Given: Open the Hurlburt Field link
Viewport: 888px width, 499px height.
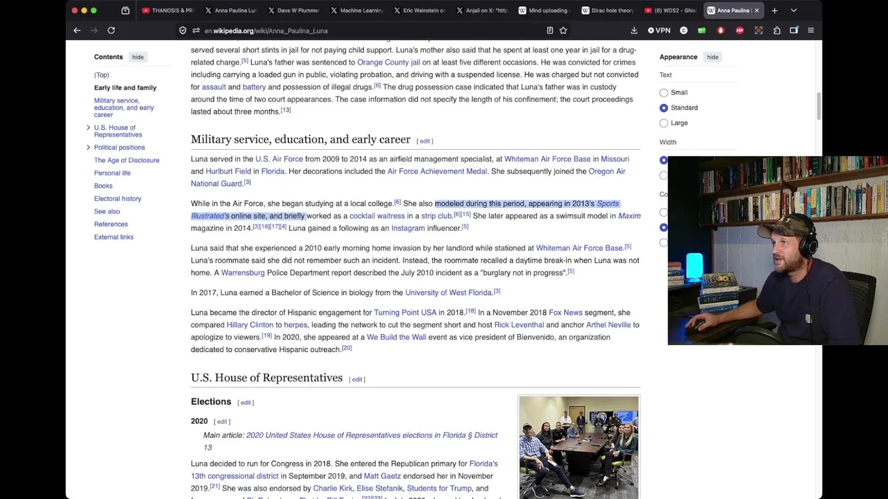Looking at the screenshot, I should tap(228, 171).
